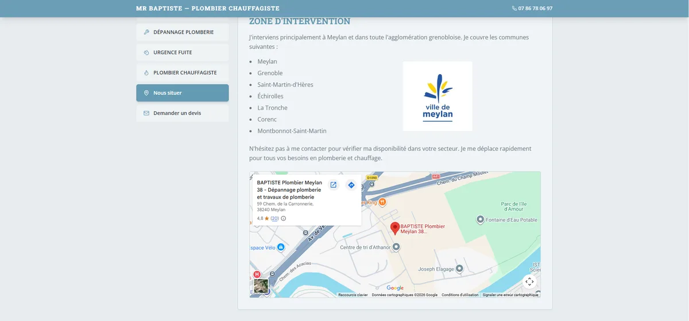Image resolution: width=689 pixels, height=321 pixels.
Task: Click the rating info circle icon
Action: tap(283, 218)
